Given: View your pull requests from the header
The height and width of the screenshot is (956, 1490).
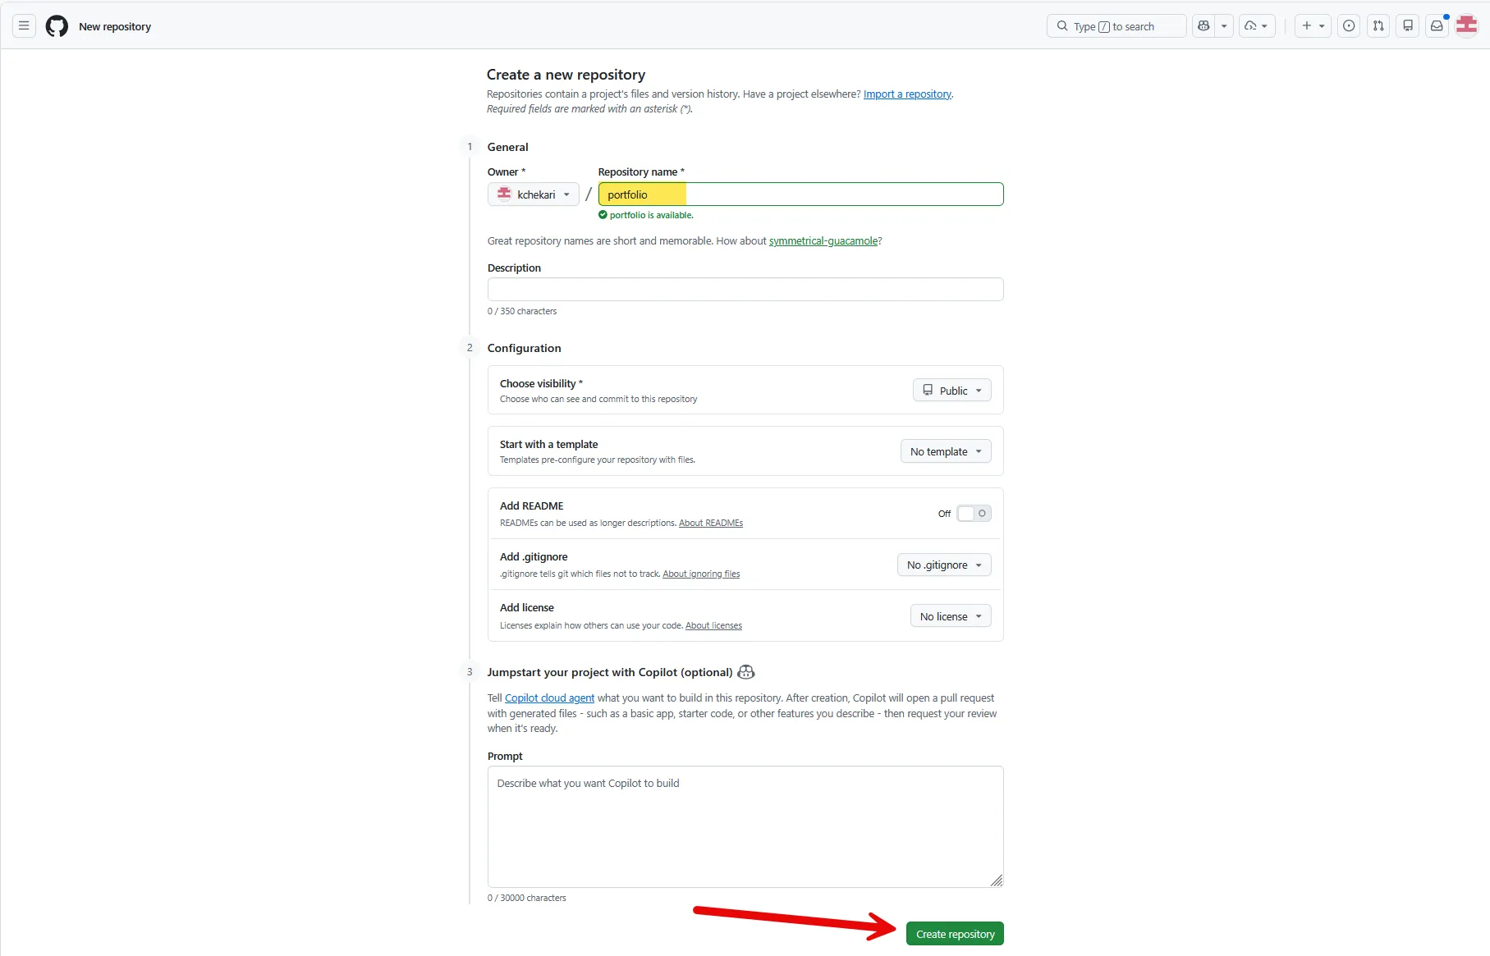Looking at the screenshot, I should pos(1378,26).
